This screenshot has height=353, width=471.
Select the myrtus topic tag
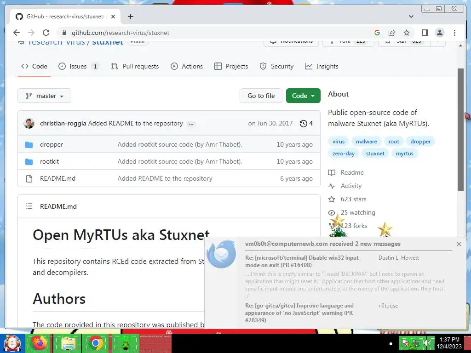(404, 154)
